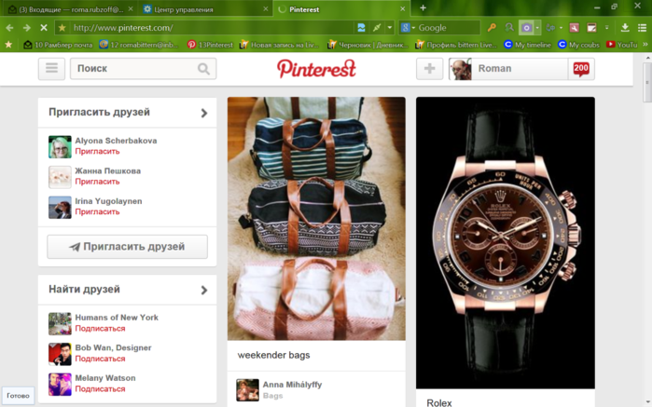
Task: Click the bookmark star in the address bar
Action: coord(62,28)
